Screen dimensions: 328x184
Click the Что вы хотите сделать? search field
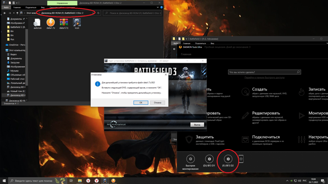tap(264, 72)
